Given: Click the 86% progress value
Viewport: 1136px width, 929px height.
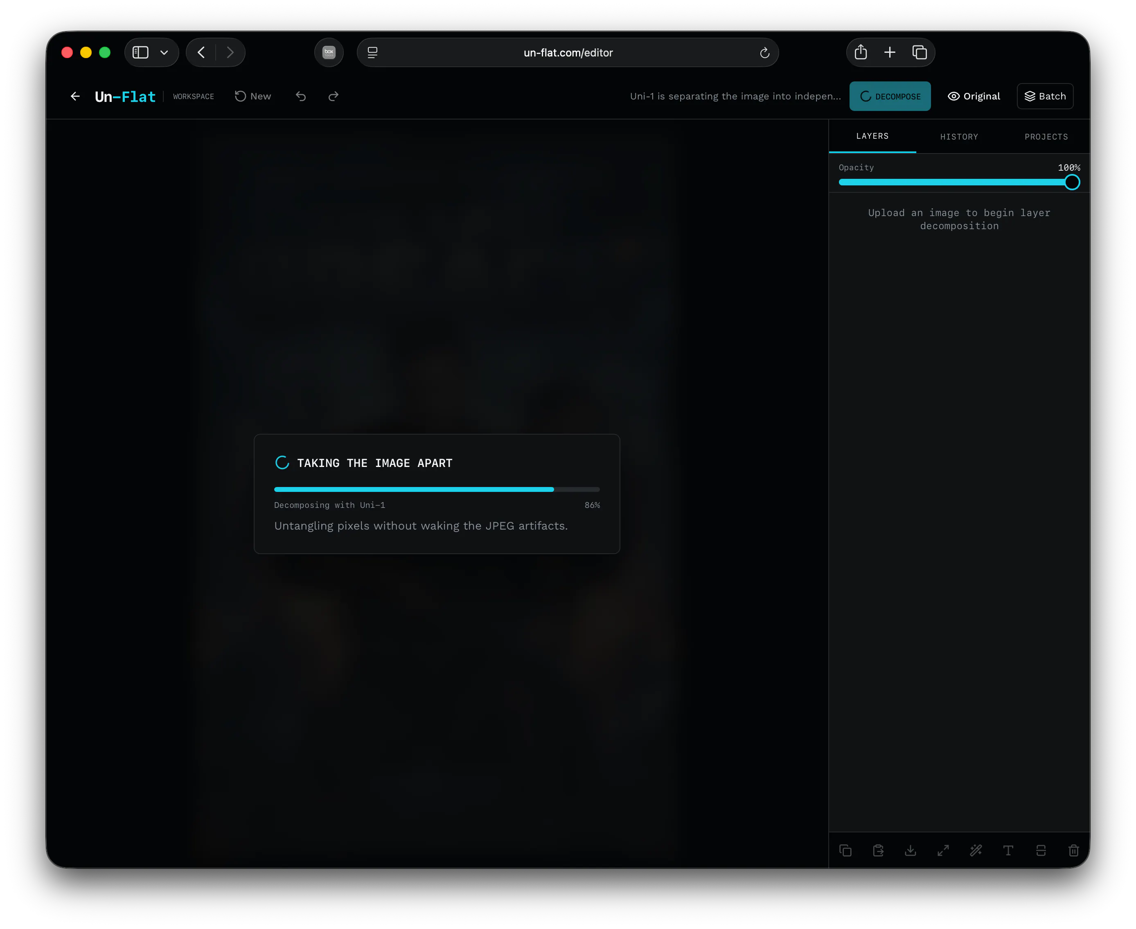Looking at the screenshot, I should click(592, 505).
